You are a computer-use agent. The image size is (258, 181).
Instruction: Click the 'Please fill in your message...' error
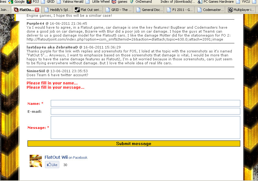pyautogui.click(x=55, y=87)
